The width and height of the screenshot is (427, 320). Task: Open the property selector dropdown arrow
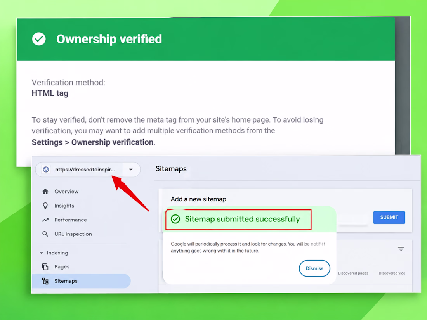(131, 170)
